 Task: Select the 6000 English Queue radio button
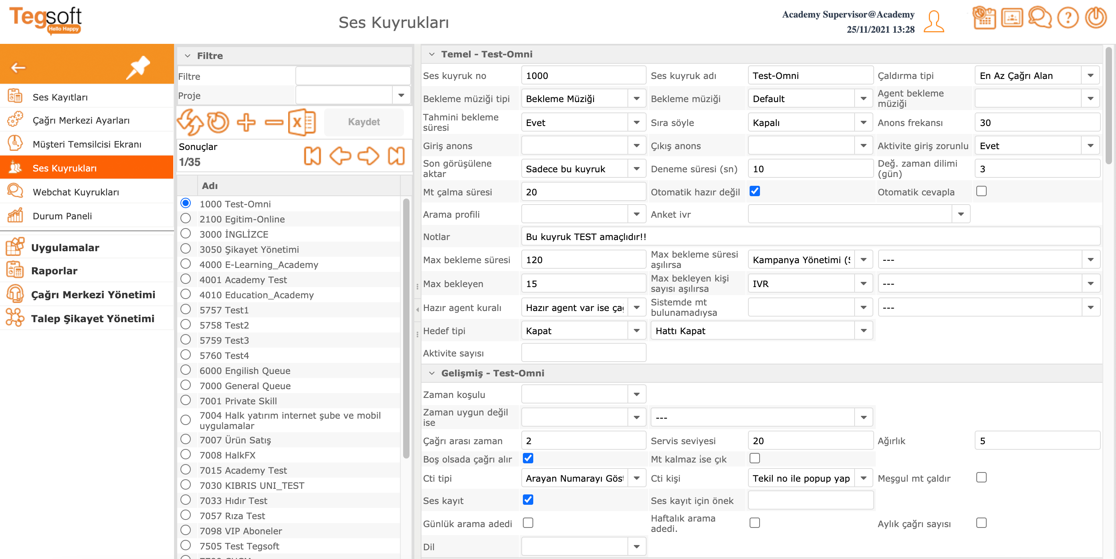pos(186,370)
